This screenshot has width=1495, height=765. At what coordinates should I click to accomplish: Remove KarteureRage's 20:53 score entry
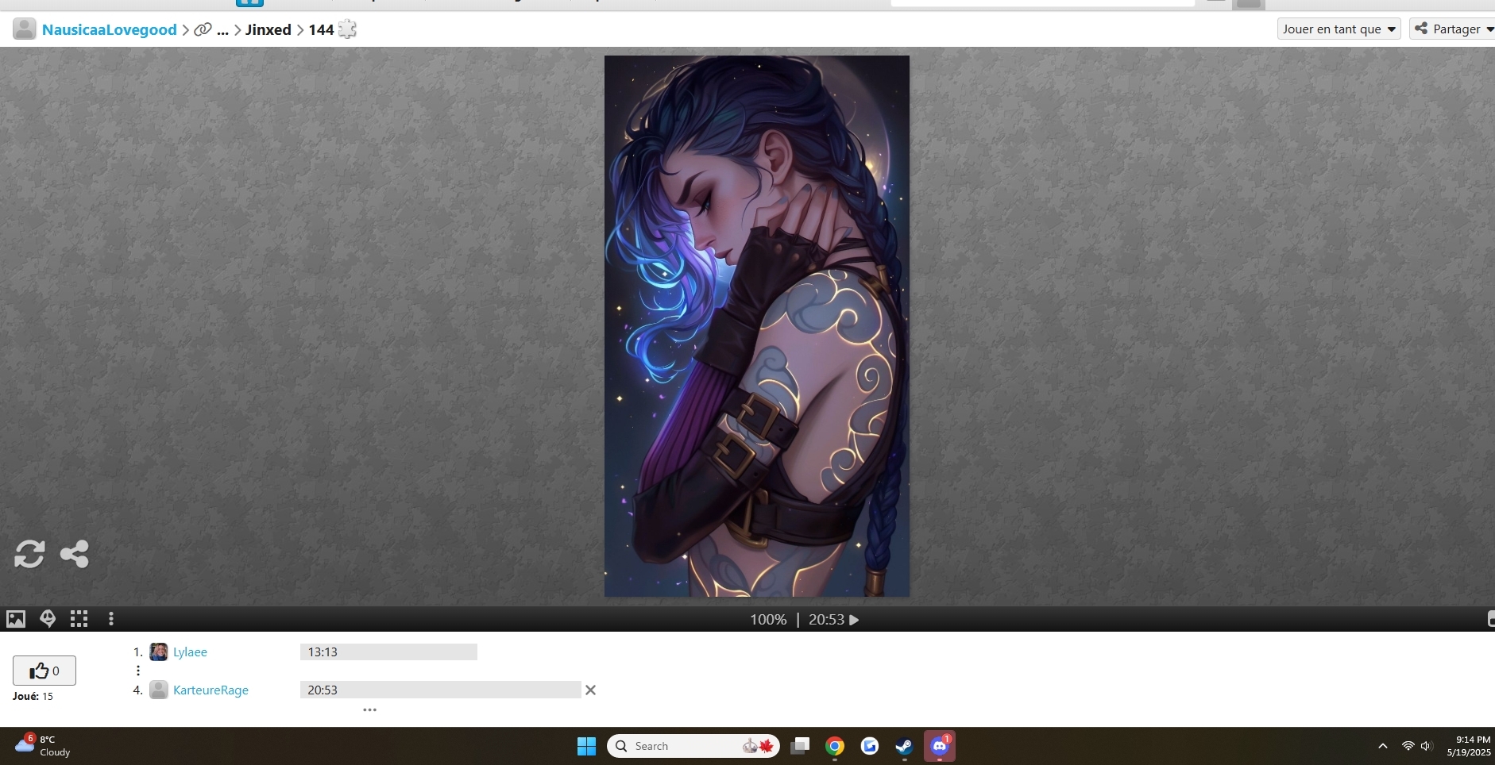coord(590,690)
